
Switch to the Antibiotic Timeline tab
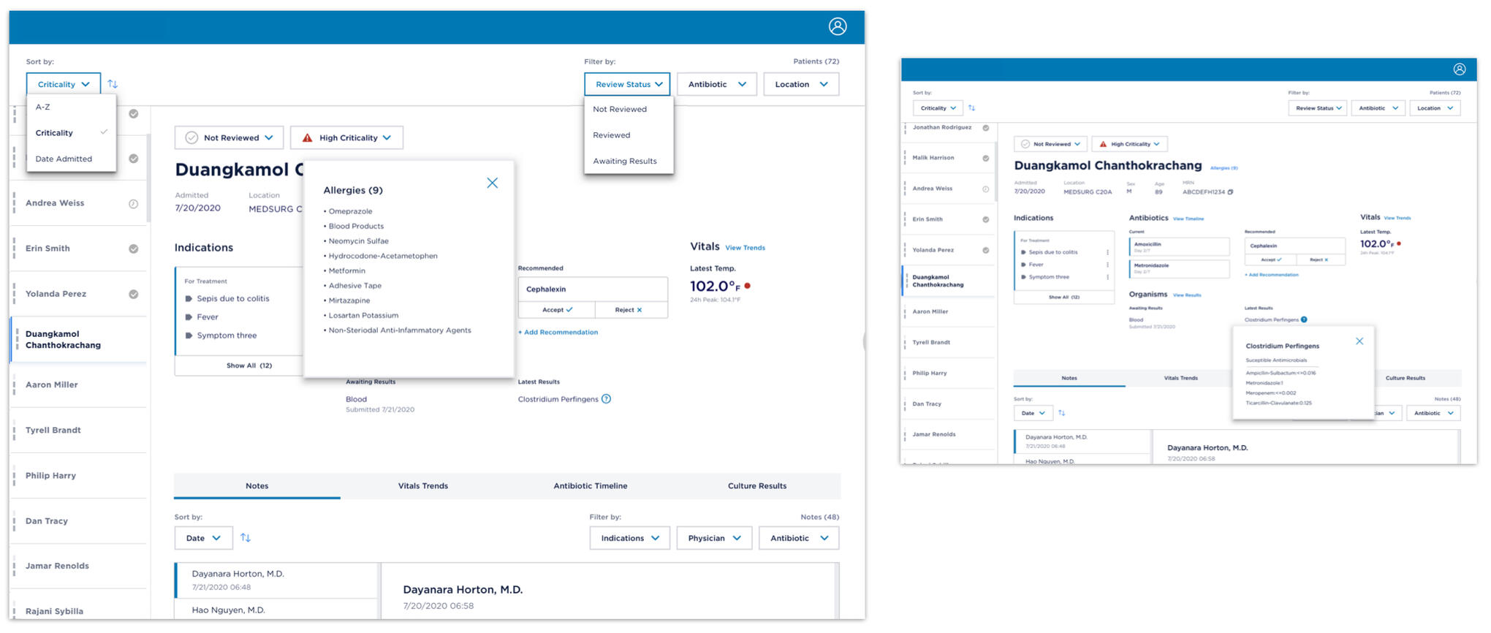pos(590,486)
